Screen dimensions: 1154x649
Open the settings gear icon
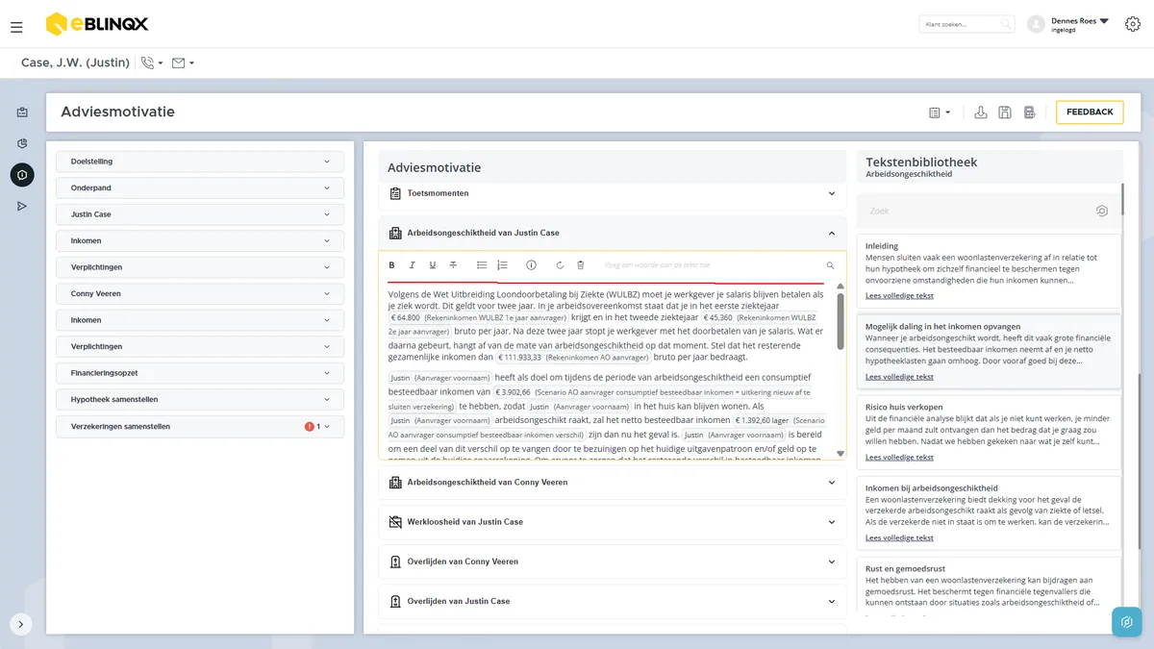(1132, 24)
